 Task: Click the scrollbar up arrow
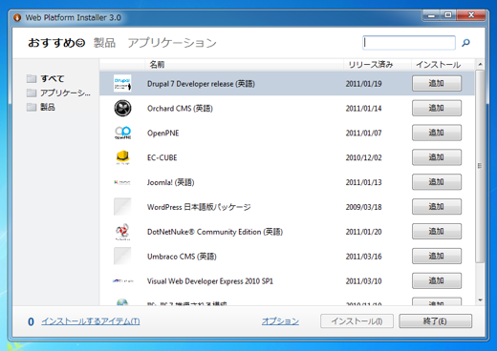coord(480,64)
